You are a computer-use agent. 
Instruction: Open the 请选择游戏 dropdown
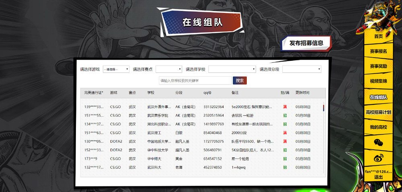116,69
